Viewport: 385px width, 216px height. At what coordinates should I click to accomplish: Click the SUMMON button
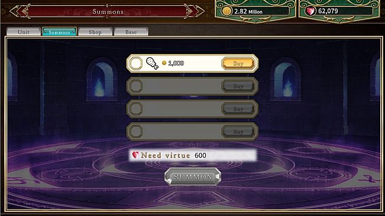[193, 176]
